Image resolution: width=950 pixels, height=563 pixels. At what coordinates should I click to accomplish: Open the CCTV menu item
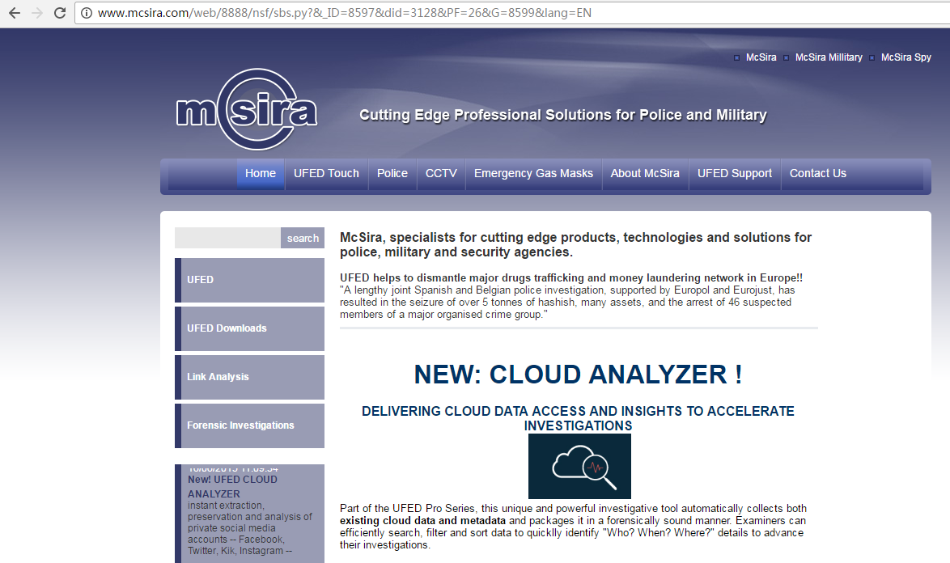(x=441, y=174)
